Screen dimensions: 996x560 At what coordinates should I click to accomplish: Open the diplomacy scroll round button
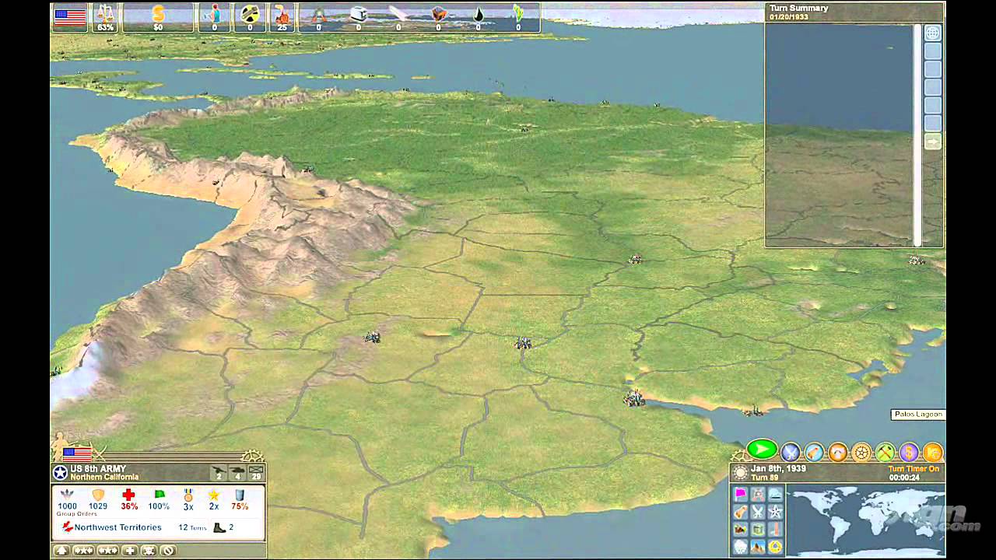[x=814, y=452]
